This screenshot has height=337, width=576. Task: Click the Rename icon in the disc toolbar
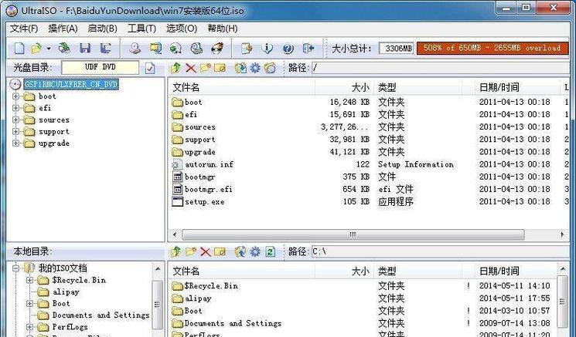[220, 68]
